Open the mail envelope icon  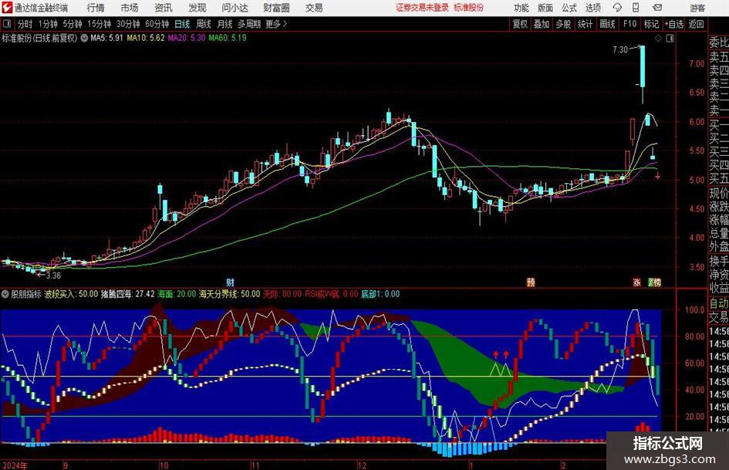(x=657, y=8)
